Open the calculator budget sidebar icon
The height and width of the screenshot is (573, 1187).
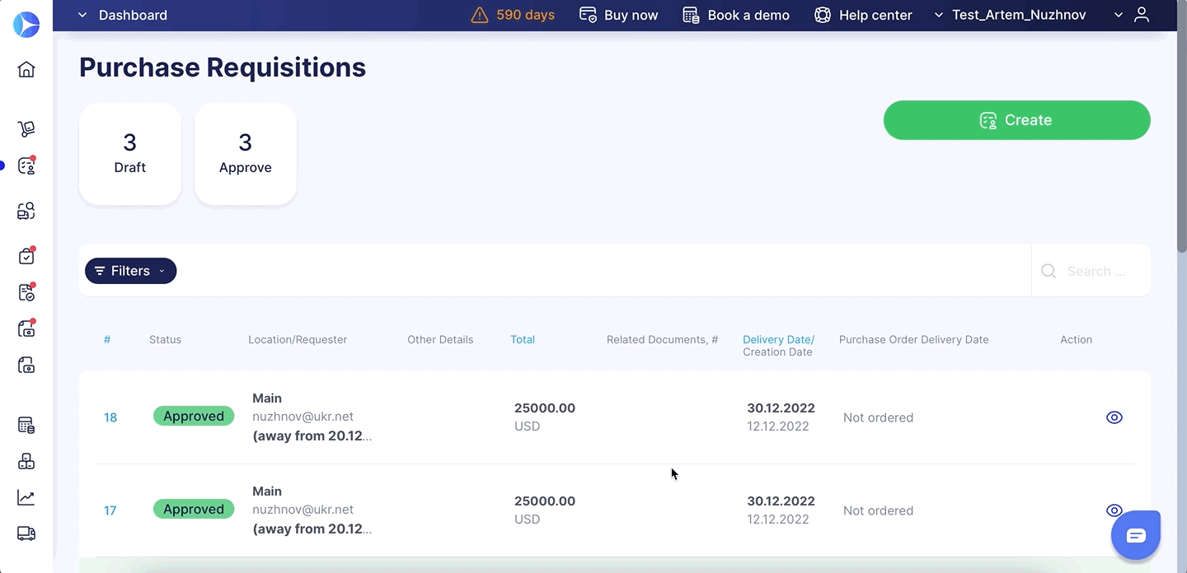[x=26, y=426]
